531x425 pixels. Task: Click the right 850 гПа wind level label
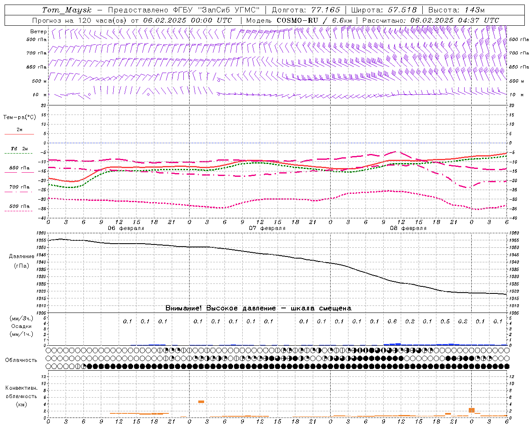click(x=519, y=67)
